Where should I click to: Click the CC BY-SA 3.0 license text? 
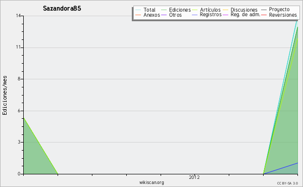287,183
